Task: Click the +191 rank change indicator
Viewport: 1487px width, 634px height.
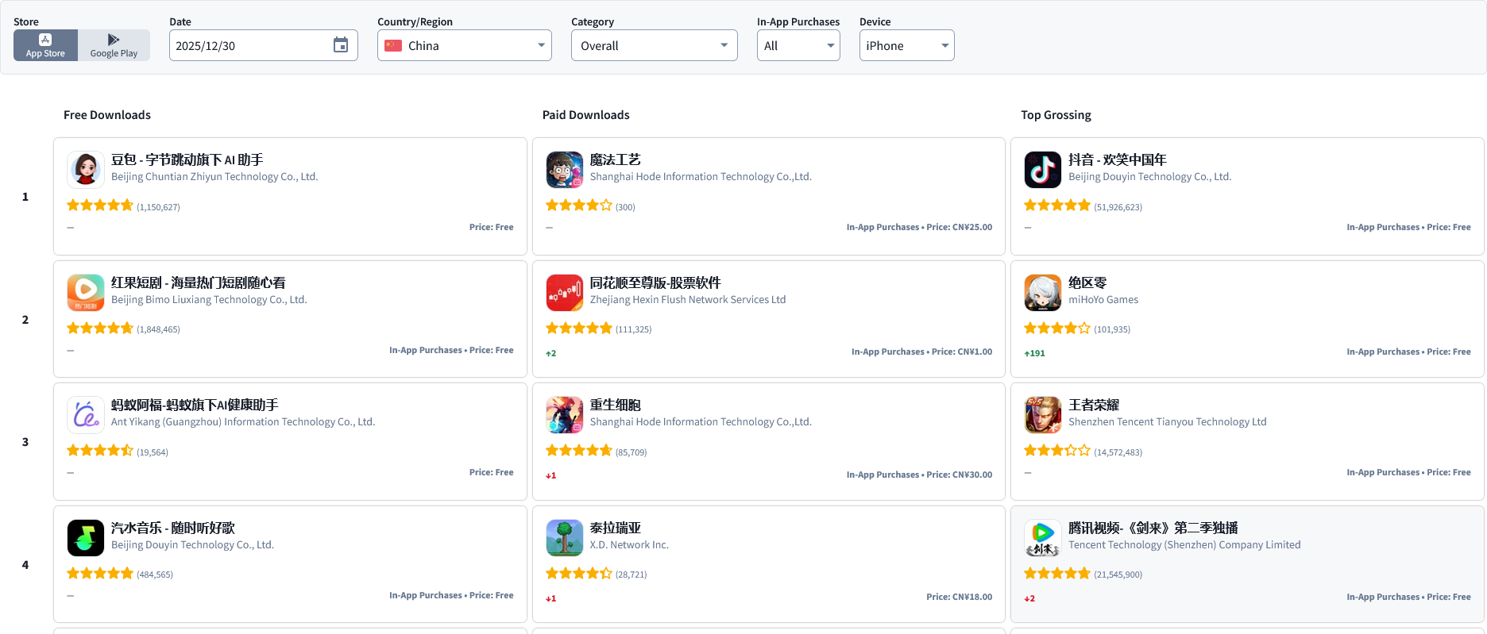Action: tap(1034, 354)
